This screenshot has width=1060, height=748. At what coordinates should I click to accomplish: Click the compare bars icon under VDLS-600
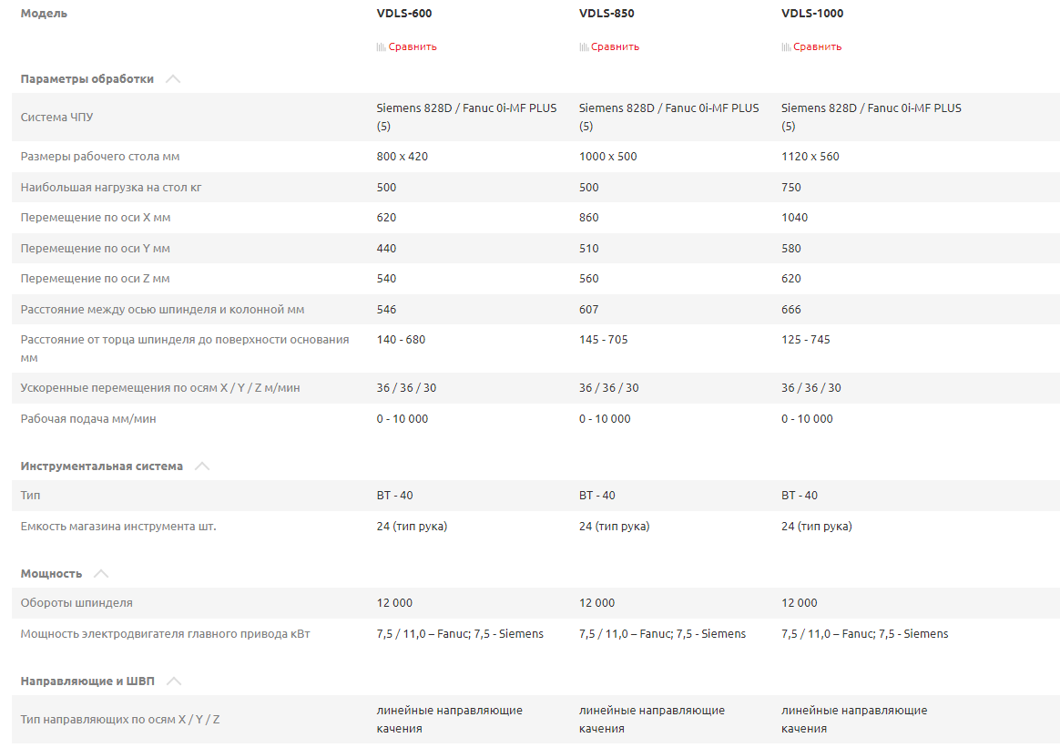[x=382, y=46]
